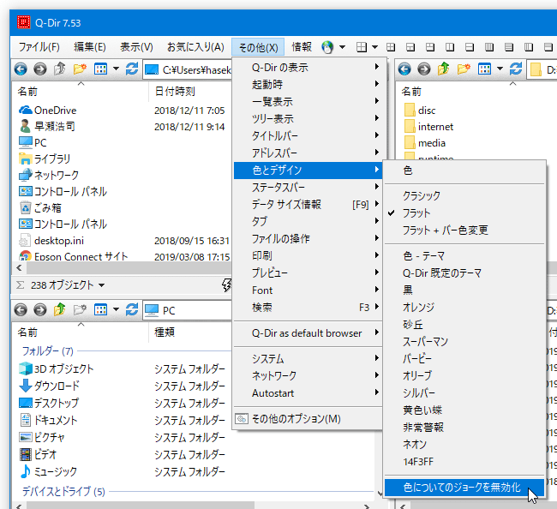The width and height of the screenshot is (557, 509).
Task: Click the Q-Dir red app icon in title bar
Action: [x=23, y=22]
